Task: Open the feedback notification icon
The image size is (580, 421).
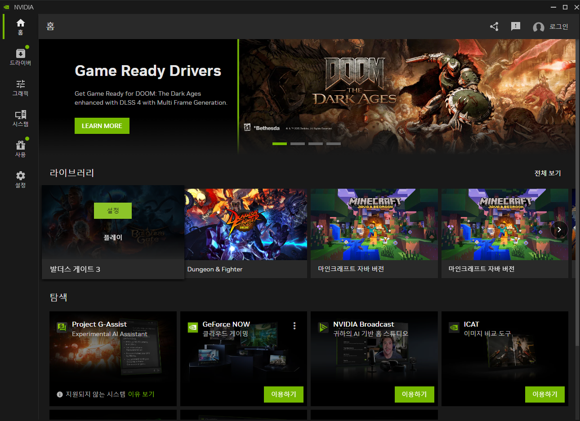Action: click(516, 27)
